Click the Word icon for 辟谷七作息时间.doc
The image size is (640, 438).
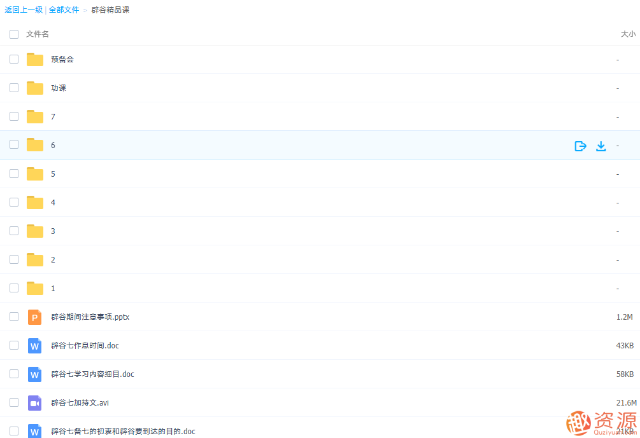pos(35,346)
